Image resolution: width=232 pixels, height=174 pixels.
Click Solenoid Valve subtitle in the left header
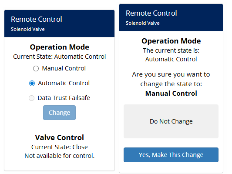pos(28,29)
